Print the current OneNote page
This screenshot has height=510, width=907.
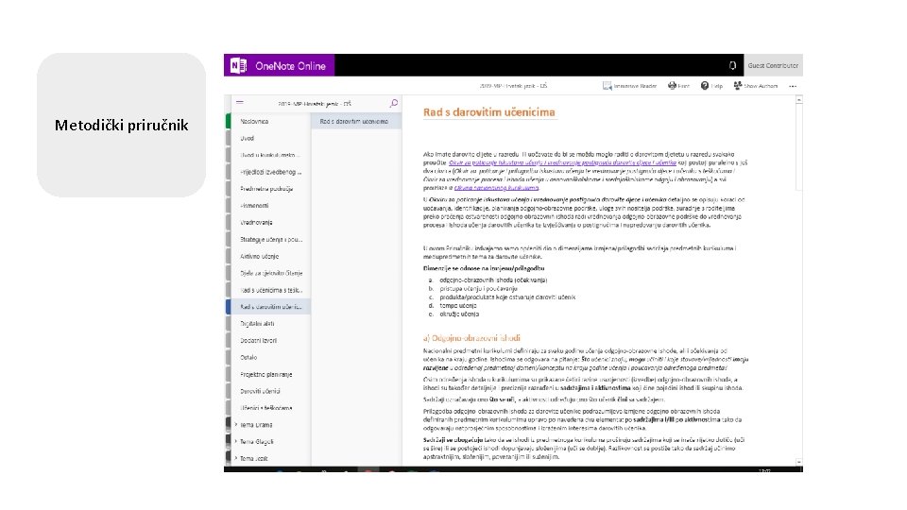point(678,86)
